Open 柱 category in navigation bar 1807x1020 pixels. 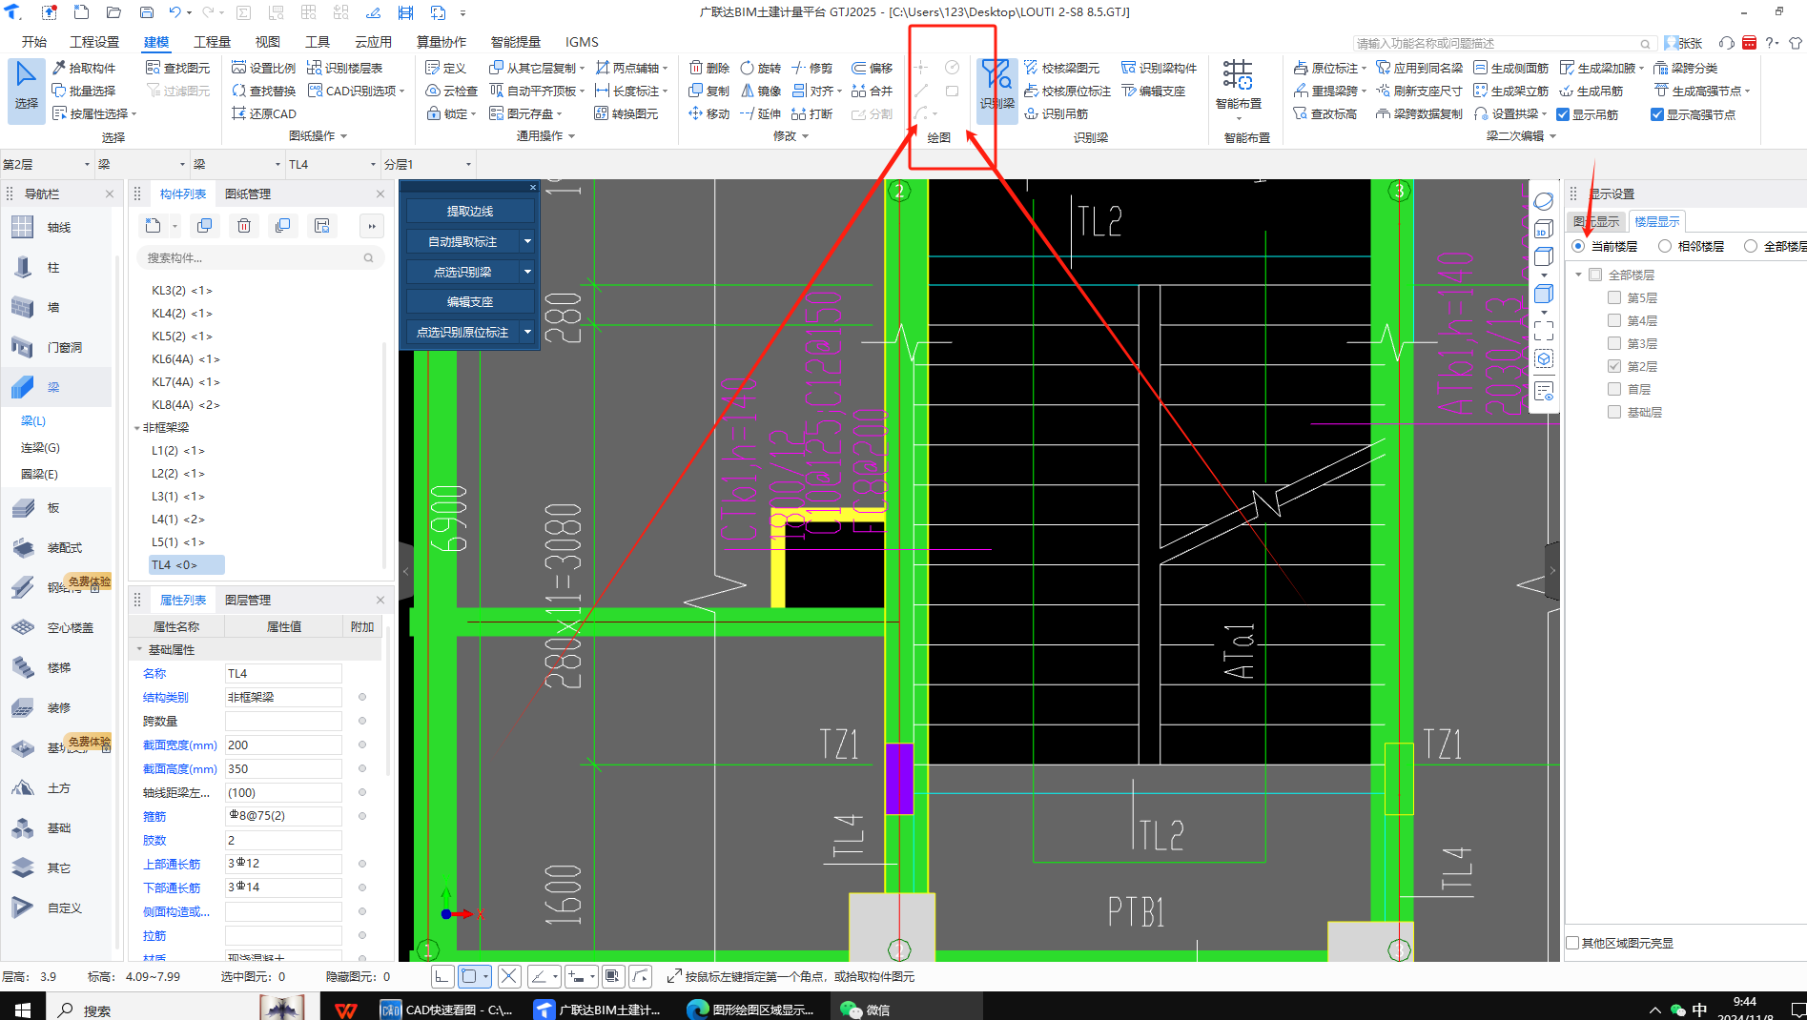click(53, 267)
